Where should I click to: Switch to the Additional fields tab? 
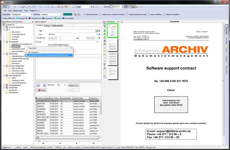tap(57, 25)
